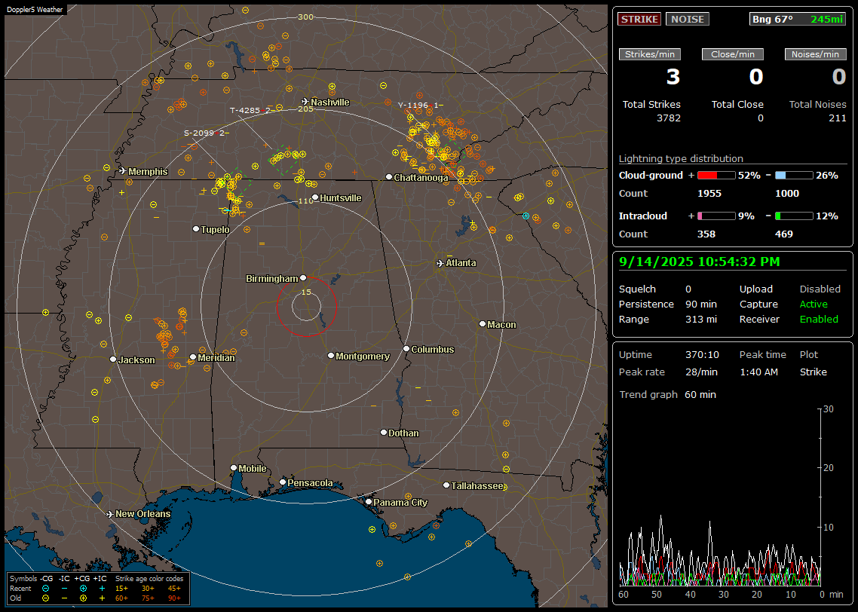Click the Receiver status Enabled
858x612 pixels.
pos(819,320)
